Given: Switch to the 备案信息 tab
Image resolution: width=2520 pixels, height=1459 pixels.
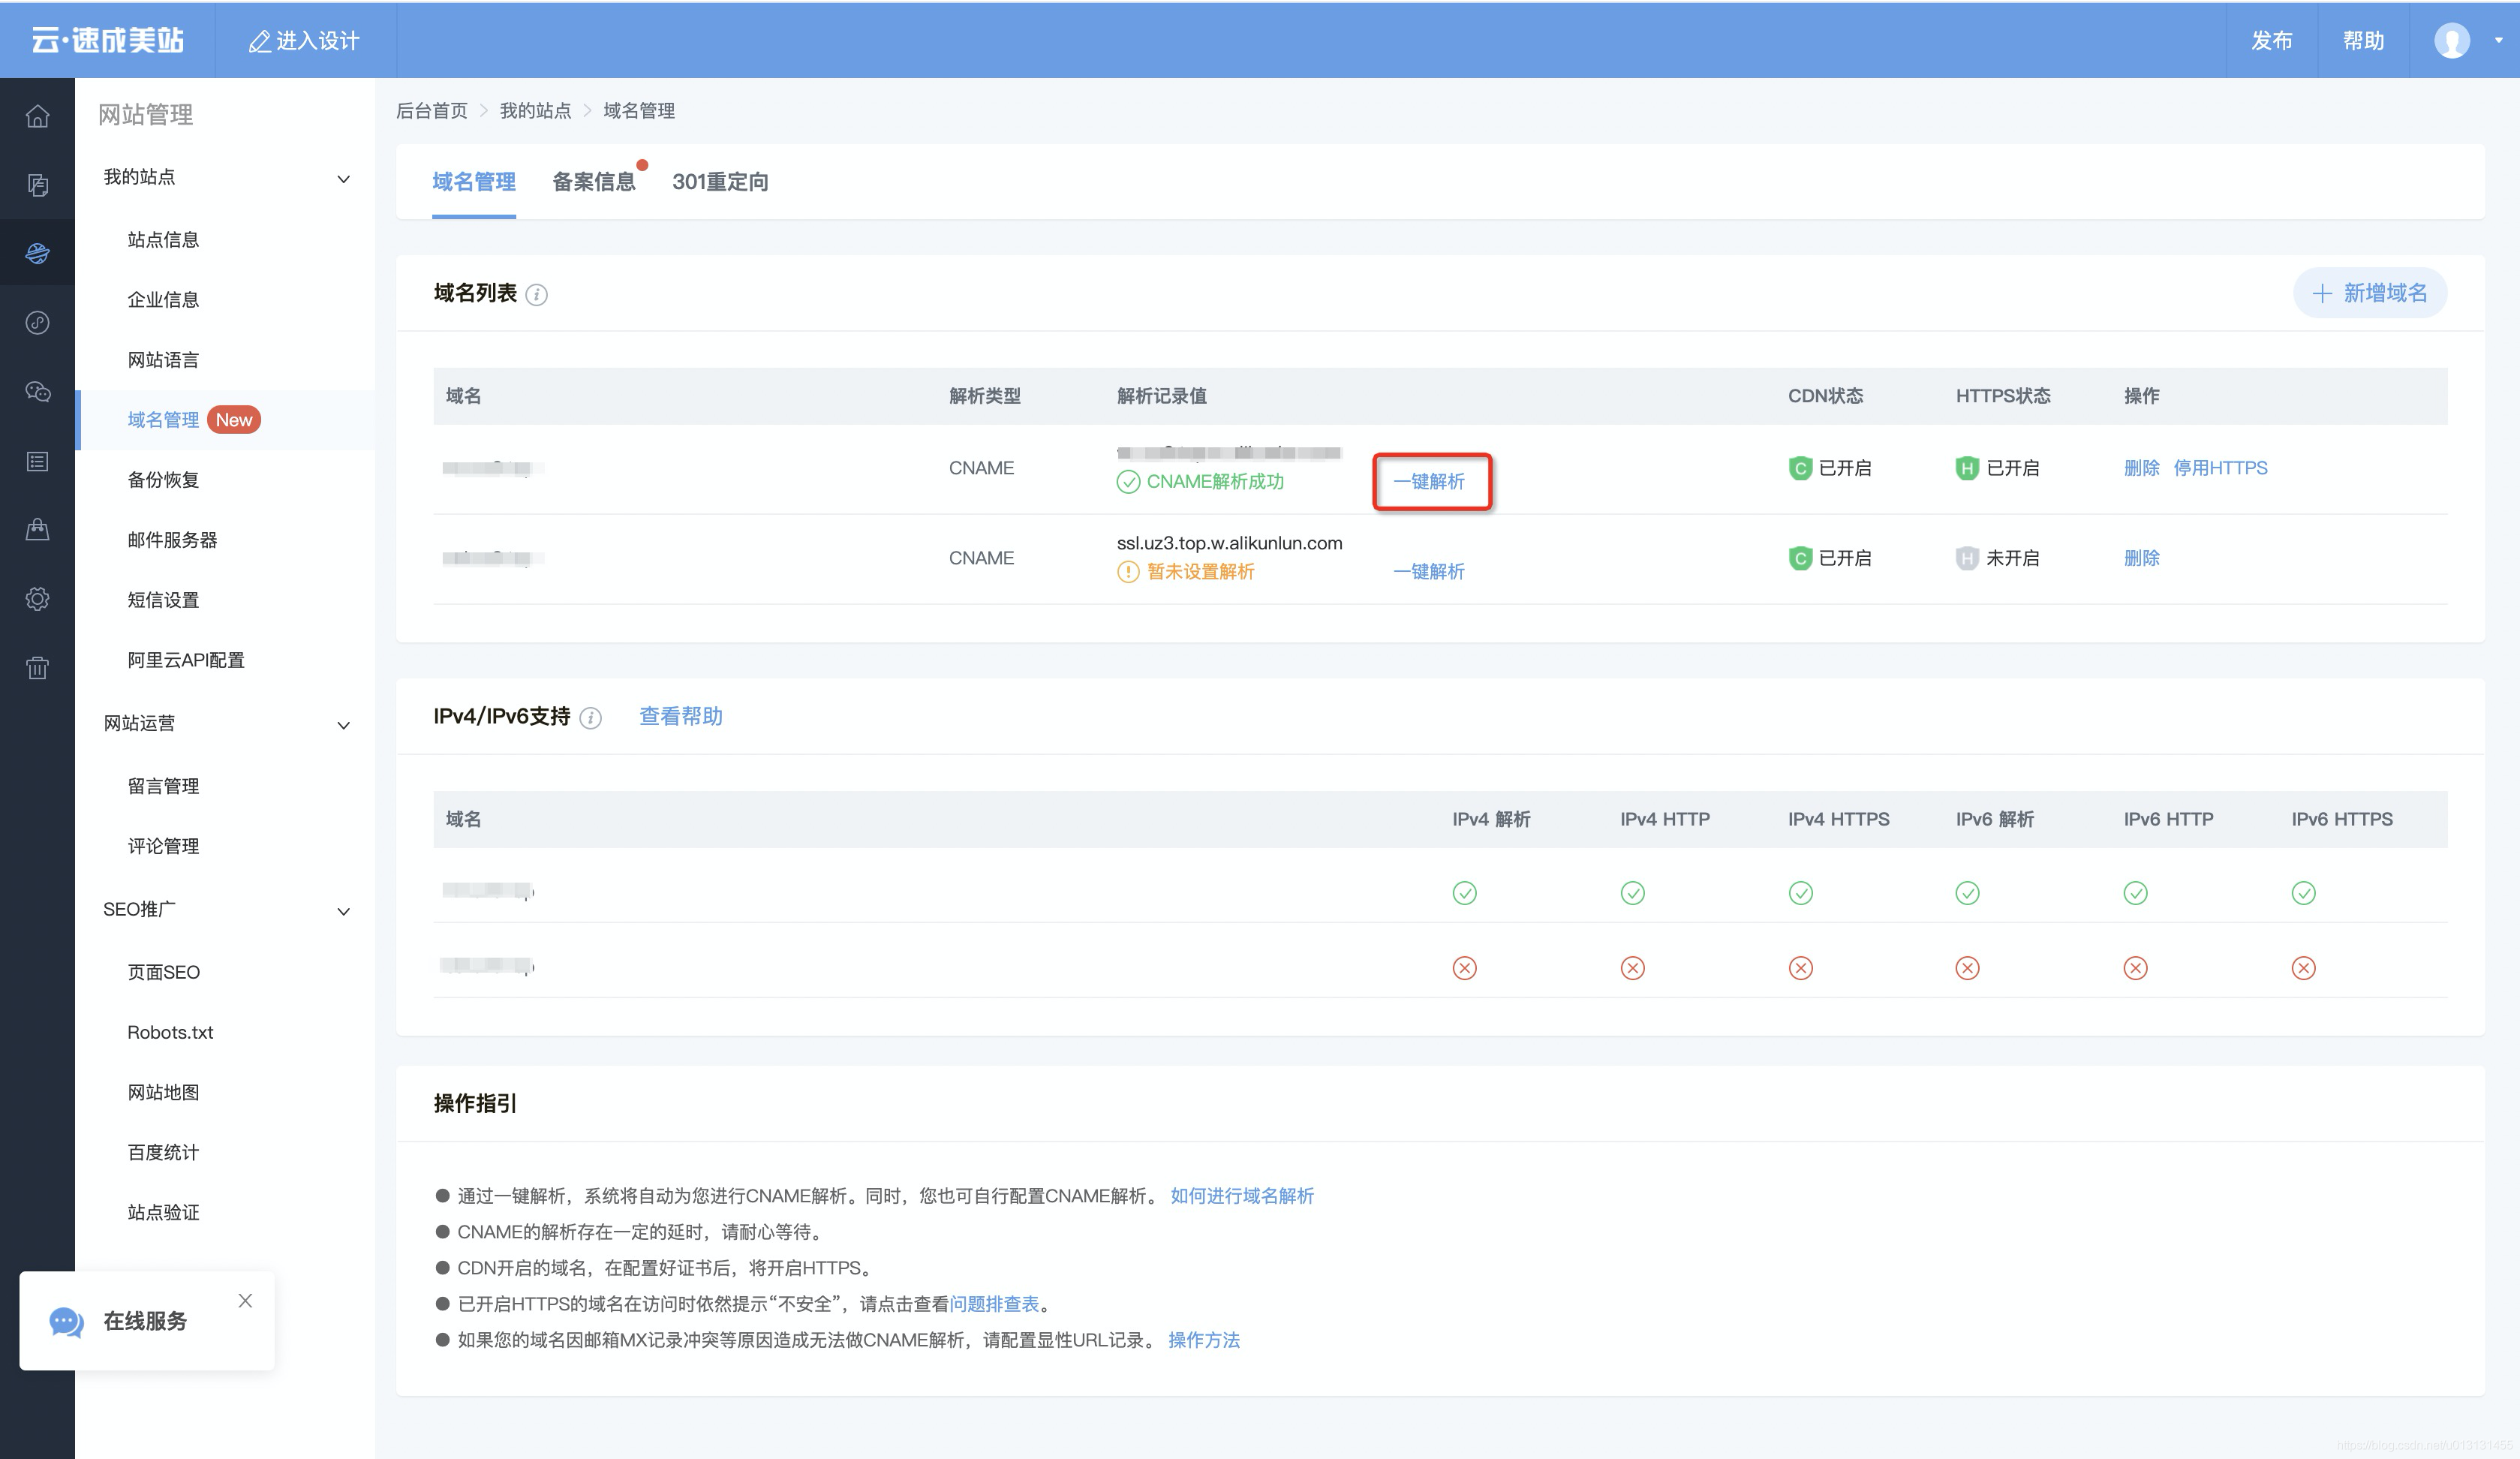Looking at the screenshot, I should (593, 182).
